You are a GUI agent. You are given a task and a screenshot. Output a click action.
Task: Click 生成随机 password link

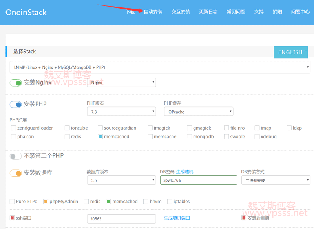[x=184, y=172]
